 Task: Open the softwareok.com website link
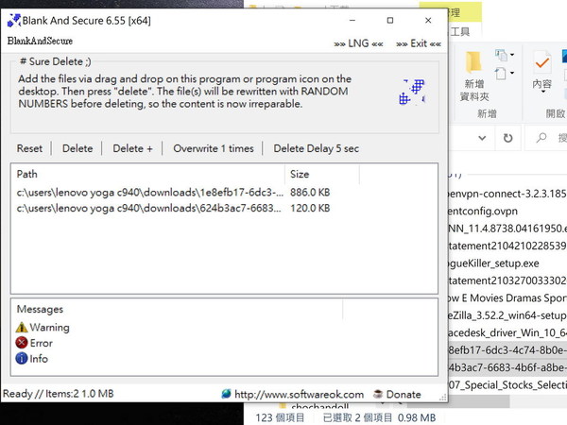(299, 394)
